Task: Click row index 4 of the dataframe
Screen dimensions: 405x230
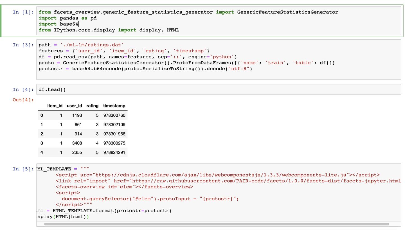Action: coord(42,152)
